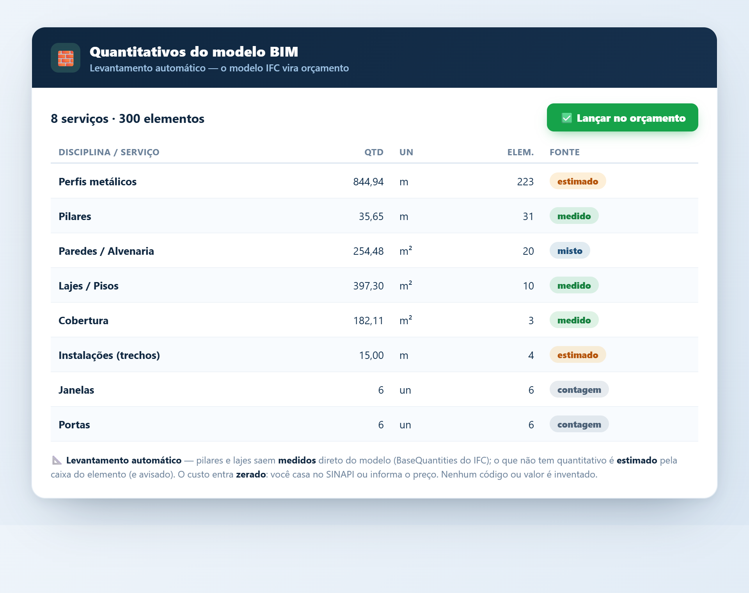Click the subtitle Levantamento automático — o modelo IFC

219,68
